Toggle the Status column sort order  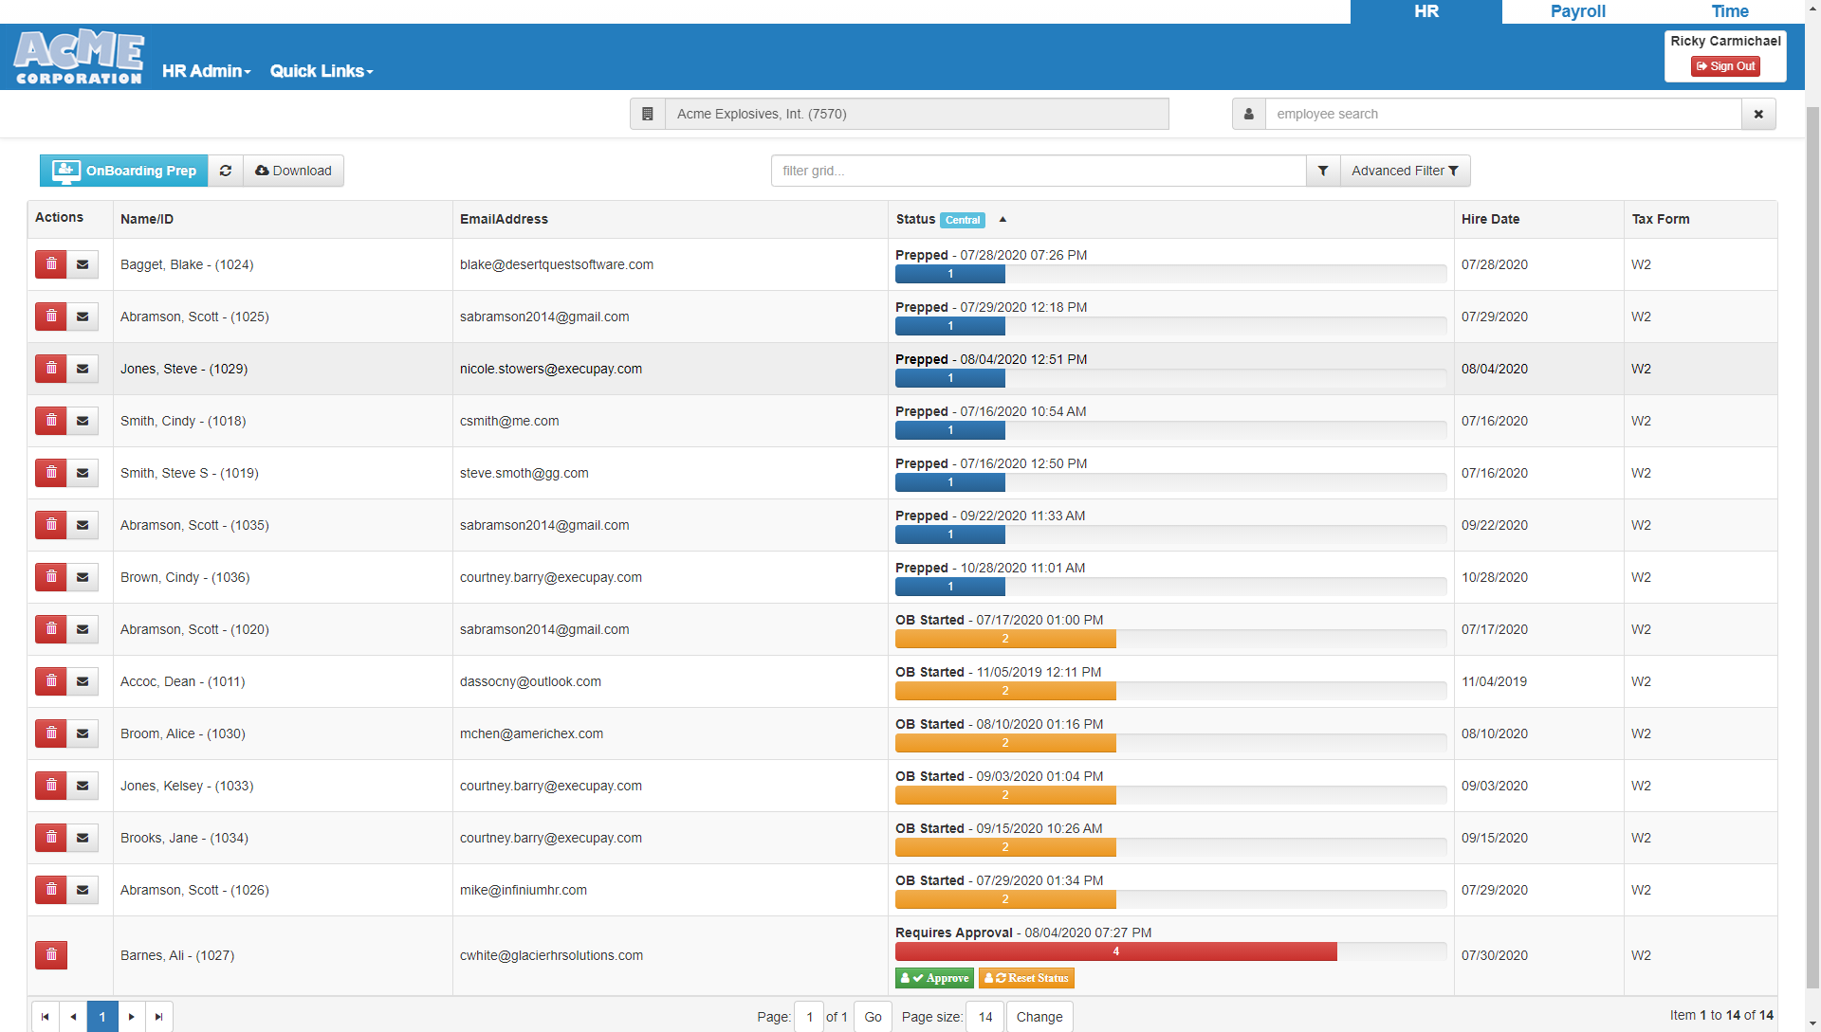(1002, 220)
